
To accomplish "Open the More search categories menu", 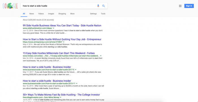I will 72,14.
